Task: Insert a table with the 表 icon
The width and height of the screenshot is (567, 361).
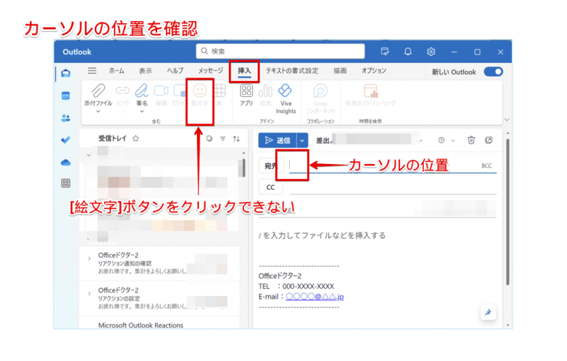Action: tap(219, 91)
